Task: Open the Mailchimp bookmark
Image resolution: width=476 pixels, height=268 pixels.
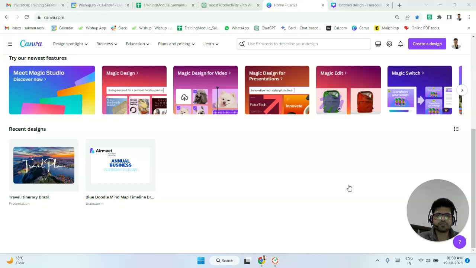Action: [387, 28]
